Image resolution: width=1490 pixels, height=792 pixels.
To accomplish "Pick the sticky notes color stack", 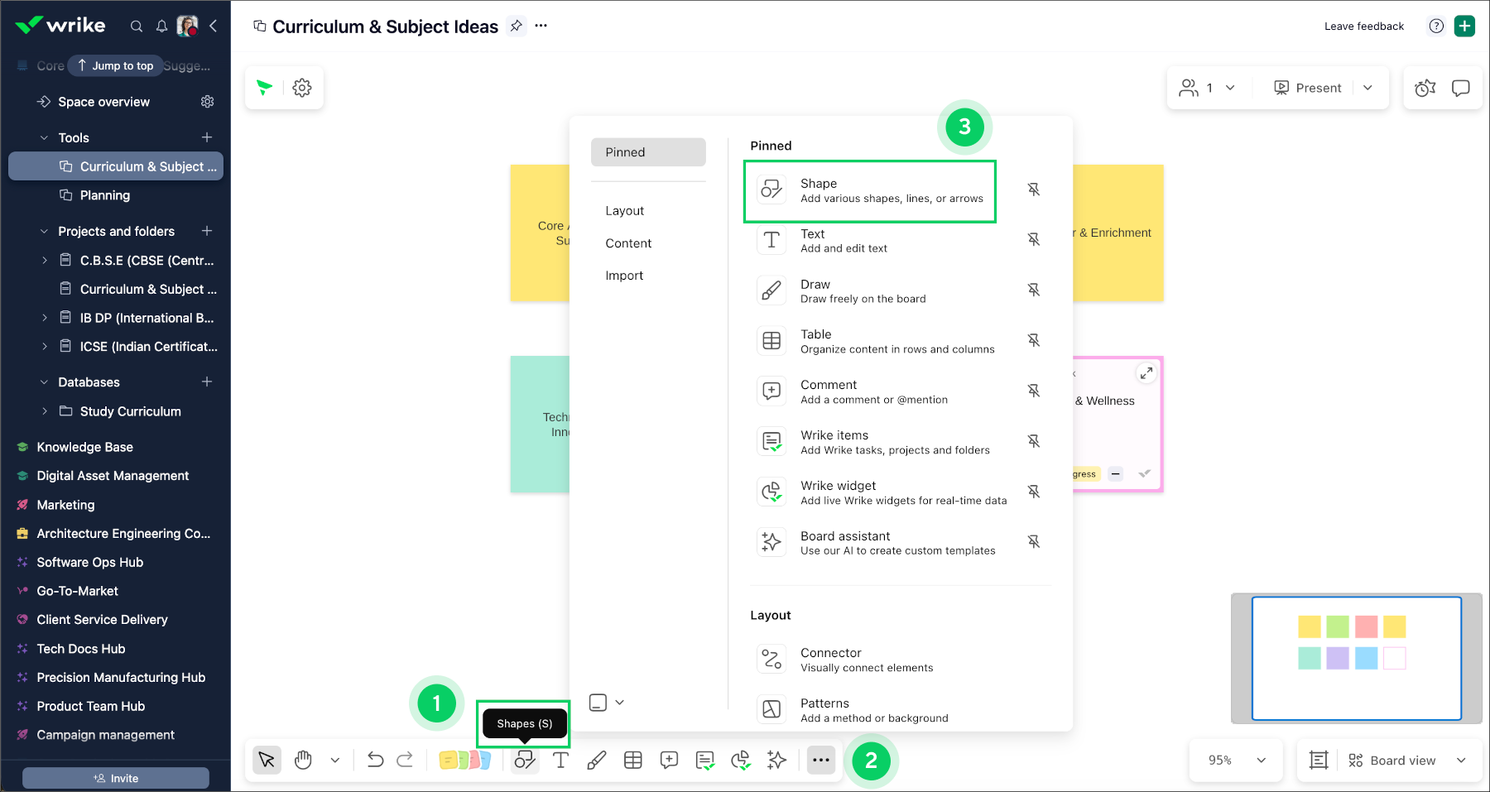I will point(464,760).
